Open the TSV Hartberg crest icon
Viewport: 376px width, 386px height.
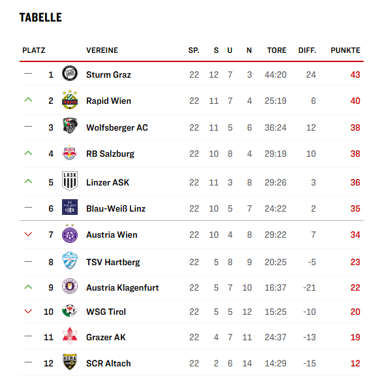pyautogui.click(x=70, y=261)
